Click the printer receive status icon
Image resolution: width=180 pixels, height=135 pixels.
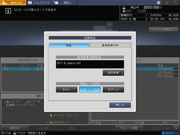[15, 133]
